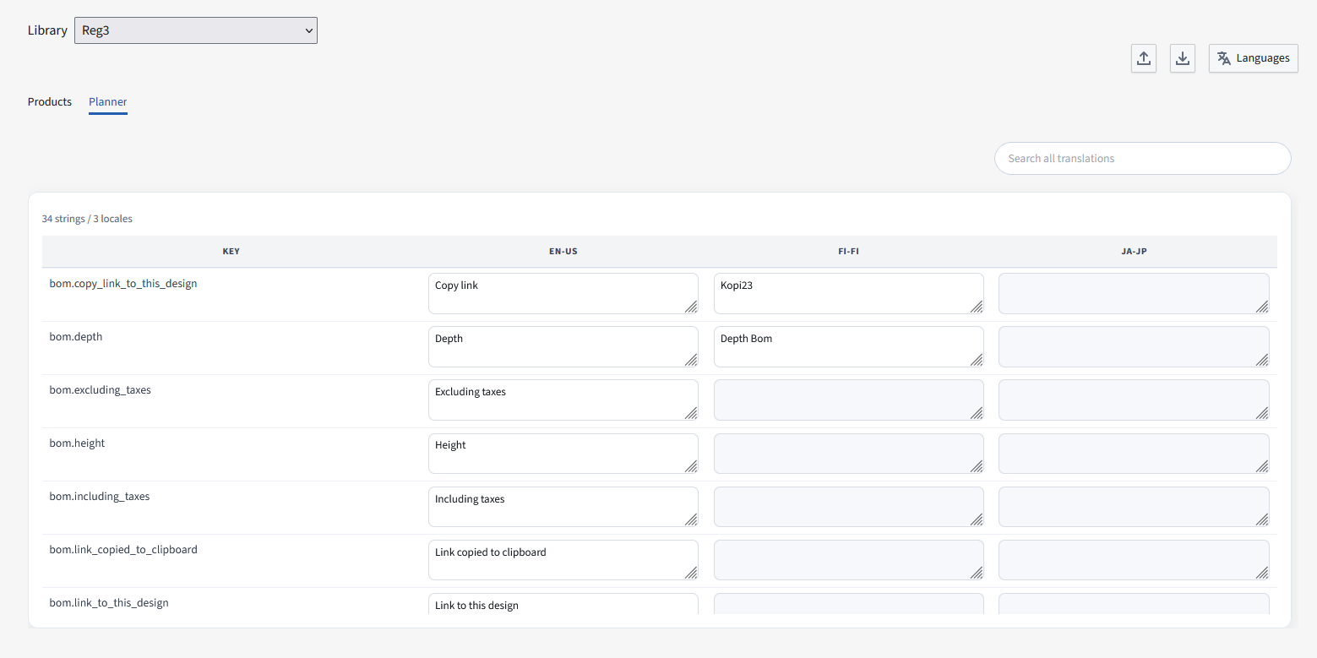Click the download translations icon
1317x658 pixels.
[x=1183, y=57]
